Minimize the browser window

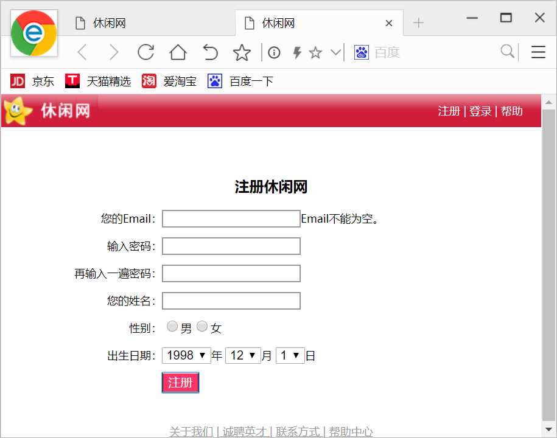472,18
